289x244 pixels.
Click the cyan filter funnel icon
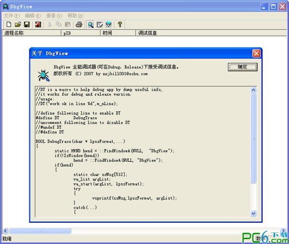point(108,25)
